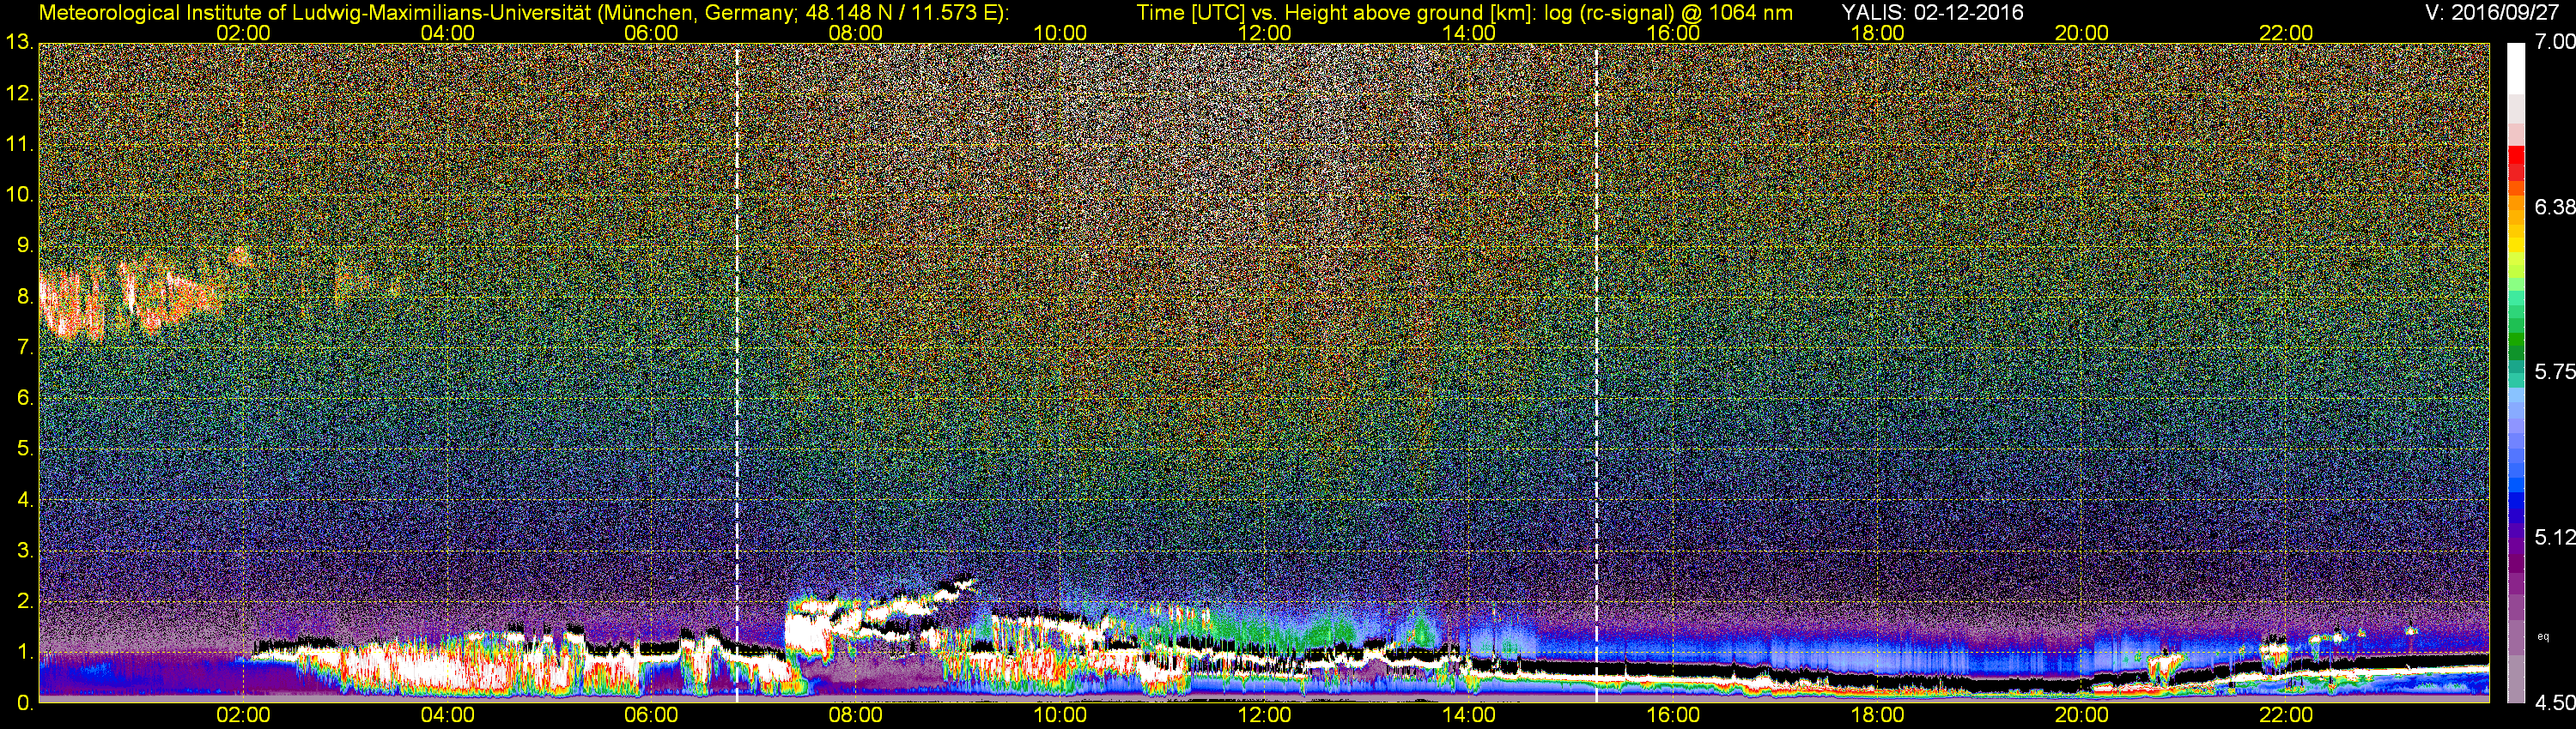The image size is (2576, 729).
Task: Click the height label 6 km
Action: pos(25,399)
